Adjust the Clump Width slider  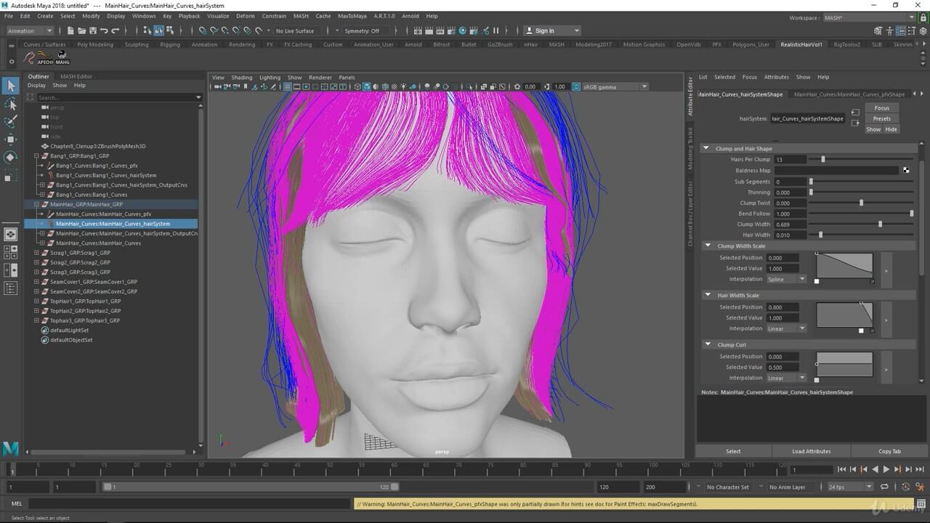pos(880,224)
